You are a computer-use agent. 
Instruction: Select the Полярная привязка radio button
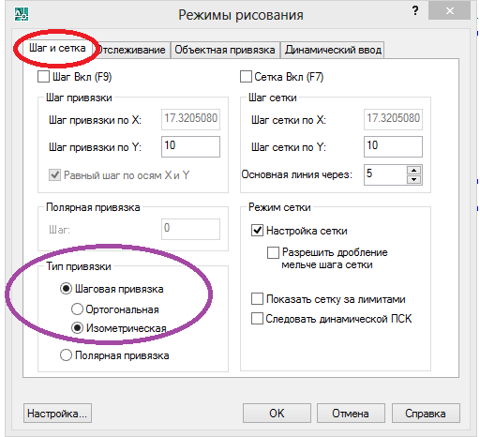tap(66, 355)
